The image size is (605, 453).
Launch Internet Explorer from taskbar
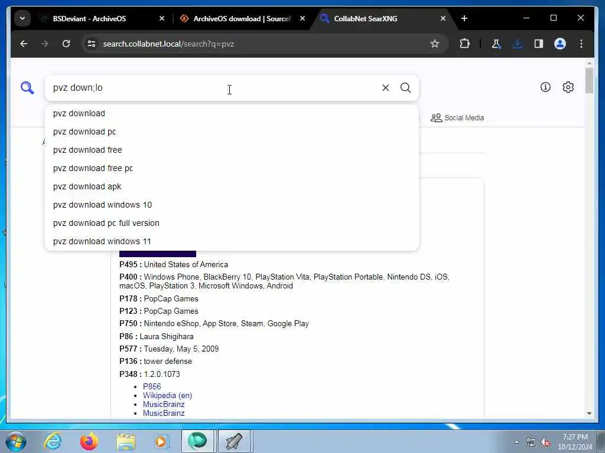click(53, 441)
